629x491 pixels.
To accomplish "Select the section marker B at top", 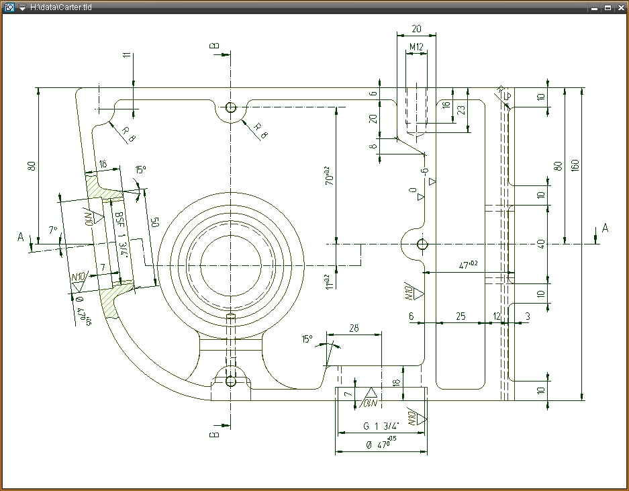I will 214,46.
